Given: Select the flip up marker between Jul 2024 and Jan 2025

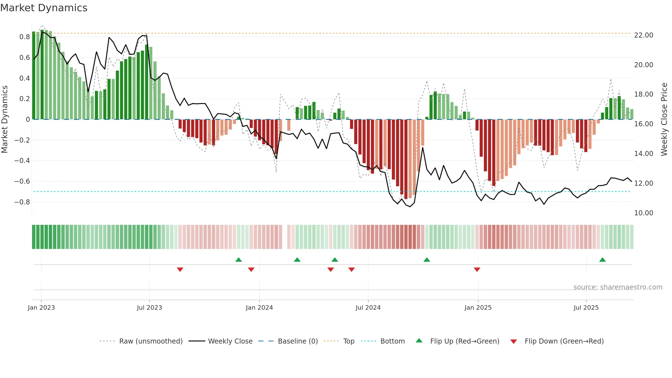Looking at the screenshot, I should click(x=427, y=260).
